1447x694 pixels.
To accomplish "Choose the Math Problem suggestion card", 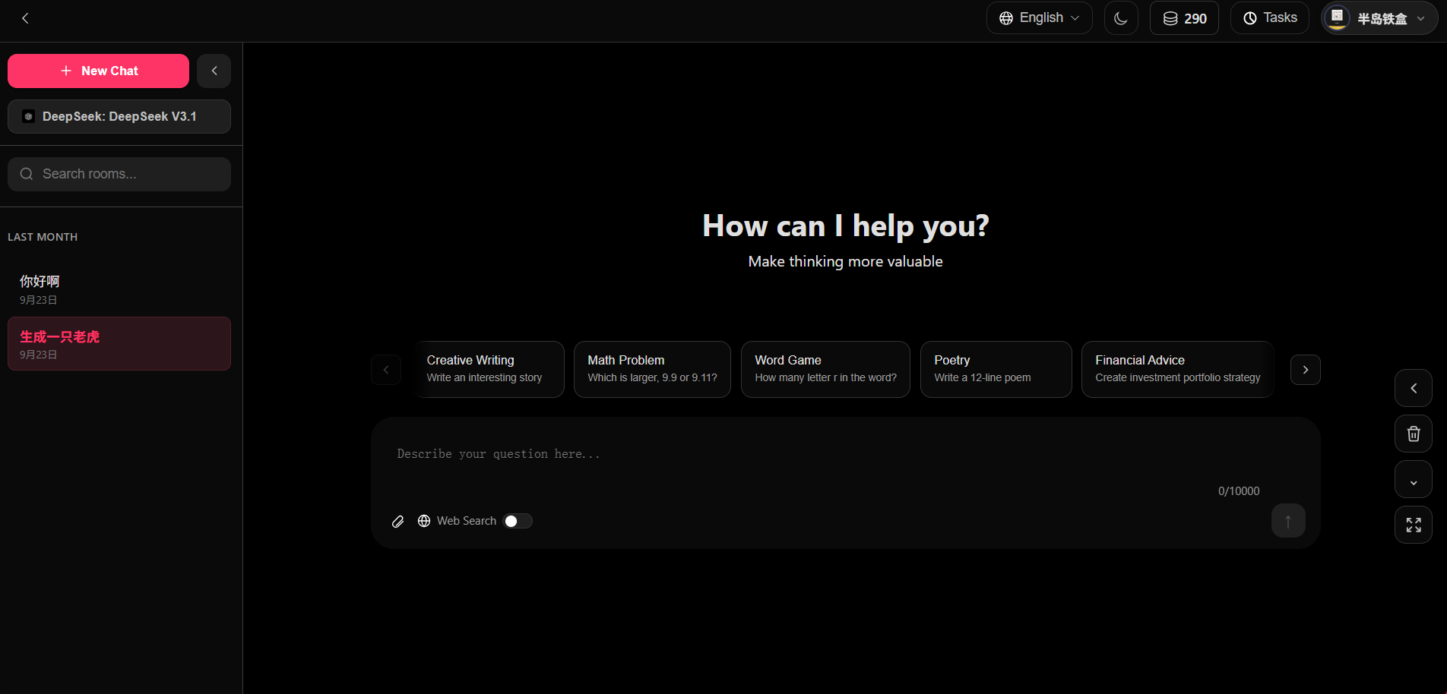I will pyautogui.click(x=651, y=369).
